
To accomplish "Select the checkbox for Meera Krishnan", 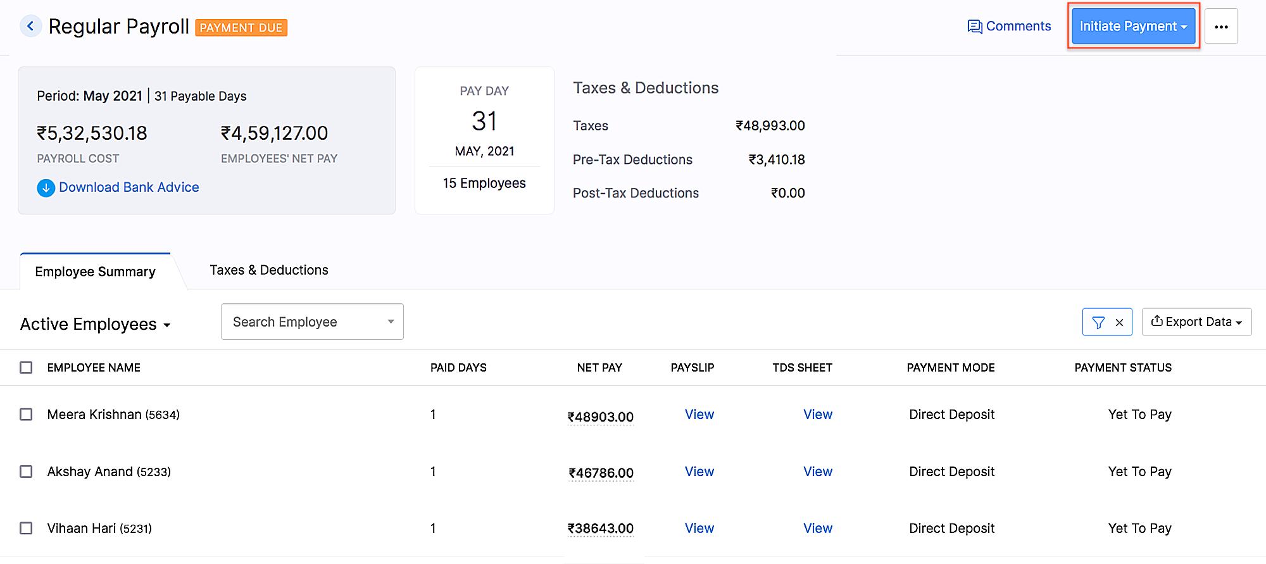I will pyautogui.click(x=26, y=415).
